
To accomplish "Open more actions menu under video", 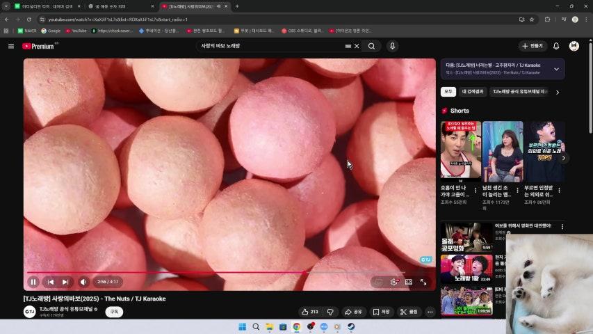I will click(430, 312).
